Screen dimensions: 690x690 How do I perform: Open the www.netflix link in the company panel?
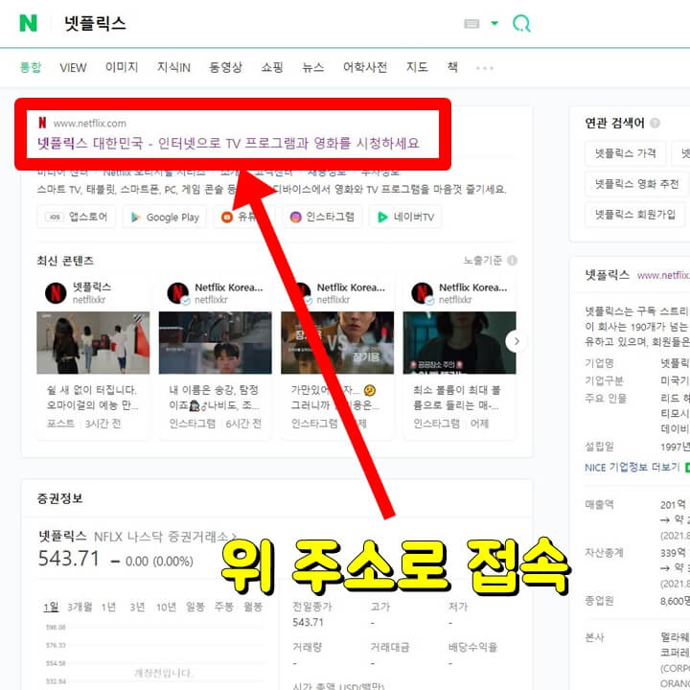(663, 275)
